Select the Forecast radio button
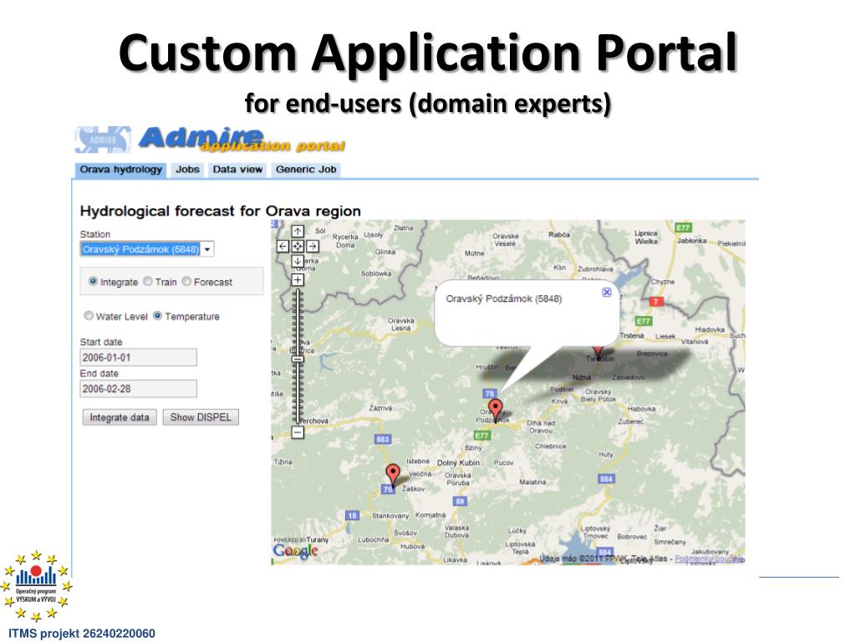The image size is (856, 642). coord(186,281)
